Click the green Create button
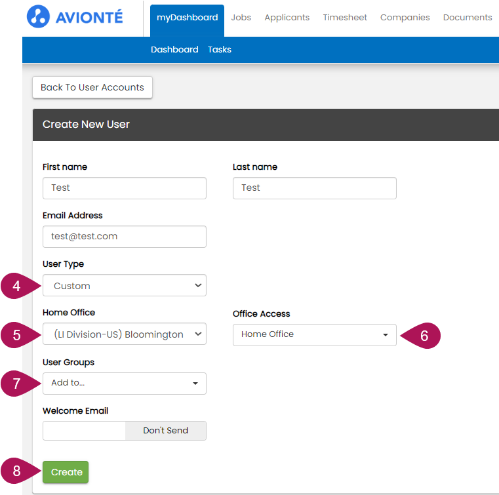499x495 pixels. click(66, 472)
